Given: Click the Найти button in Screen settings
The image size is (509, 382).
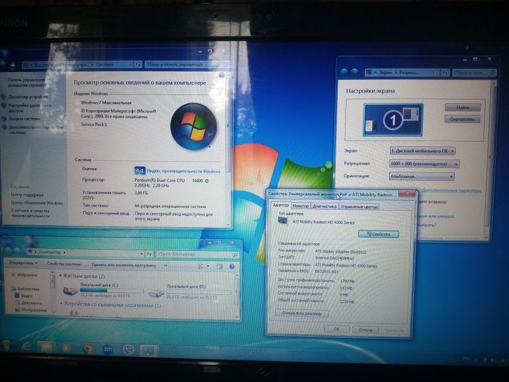Looking at the screenshot, I should pos(462,107).
